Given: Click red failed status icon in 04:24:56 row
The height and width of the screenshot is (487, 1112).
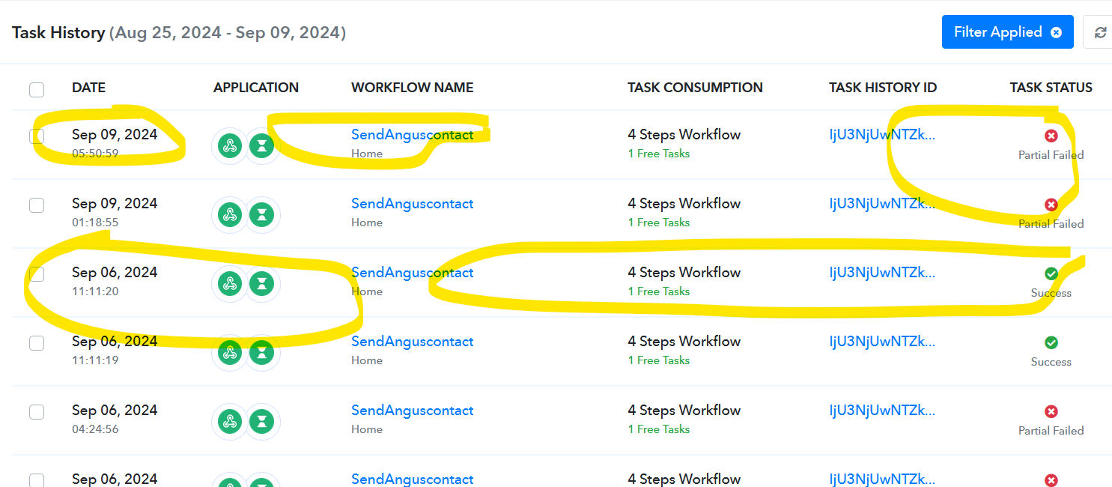Looking at the screenshot, I should click(1051, 411).
